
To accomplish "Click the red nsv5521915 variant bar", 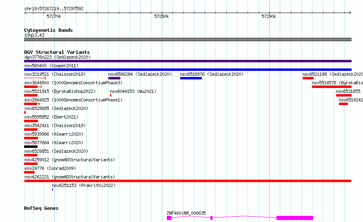I will 31,95.
